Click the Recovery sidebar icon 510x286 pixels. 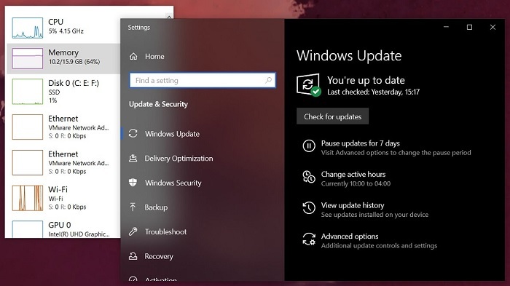(133, 256)
